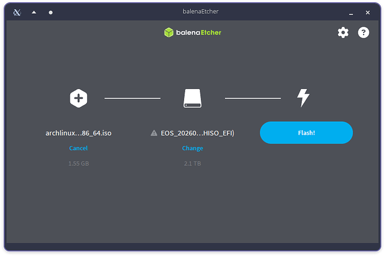Click the select image plus hexagon icon
Screen dimensions: 385x256
79,99
